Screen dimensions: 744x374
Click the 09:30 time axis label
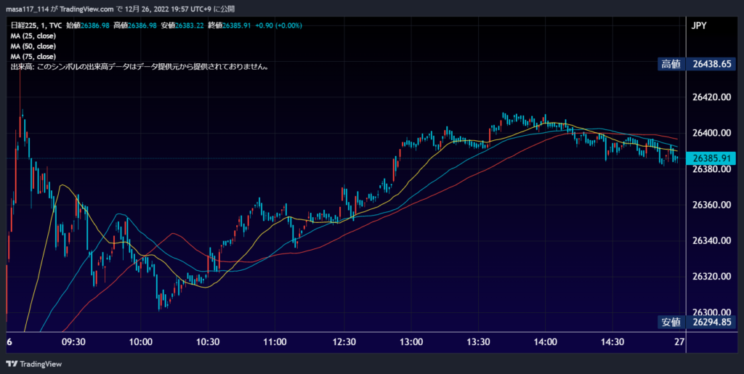73,342
